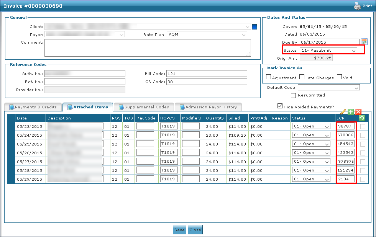Image resolution: width=376 pixels, height=237 pixels.
Task: Click the red X delete item icon
Action: [358, 111]
